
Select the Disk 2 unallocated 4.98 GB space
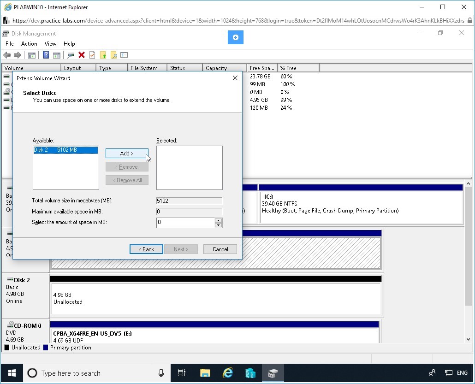point(216,295)
